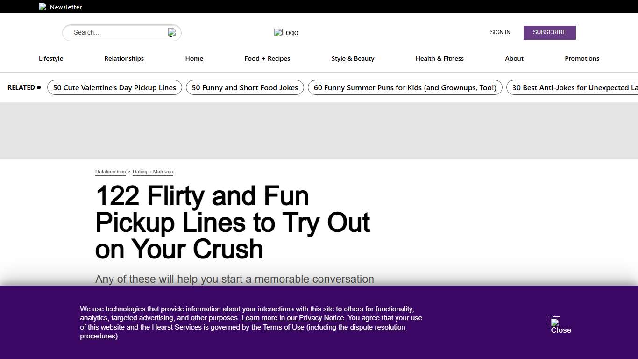638x359 pixels.
Task: Click the search magnifier icon
Action: [172, 32]
